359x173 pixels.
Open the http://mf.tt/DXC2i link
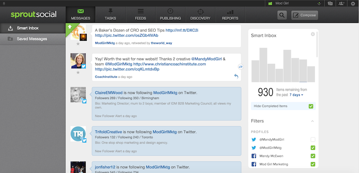click(x=182, y=30)
